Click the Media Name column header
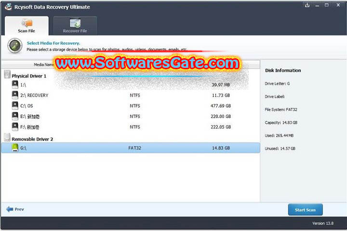Viewport: 347px width, 231px height. [x=44, y=64]
